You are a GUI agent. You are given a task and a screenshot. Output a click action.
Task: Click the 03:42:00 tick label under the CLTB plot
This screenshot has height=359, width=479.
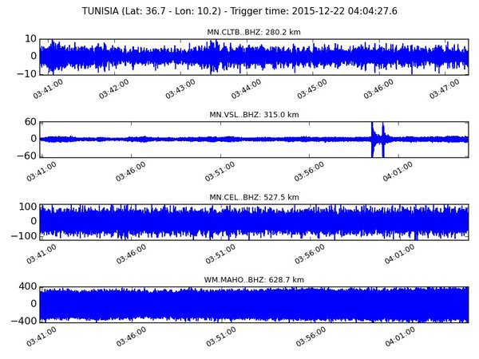click(x=114, y=89)
